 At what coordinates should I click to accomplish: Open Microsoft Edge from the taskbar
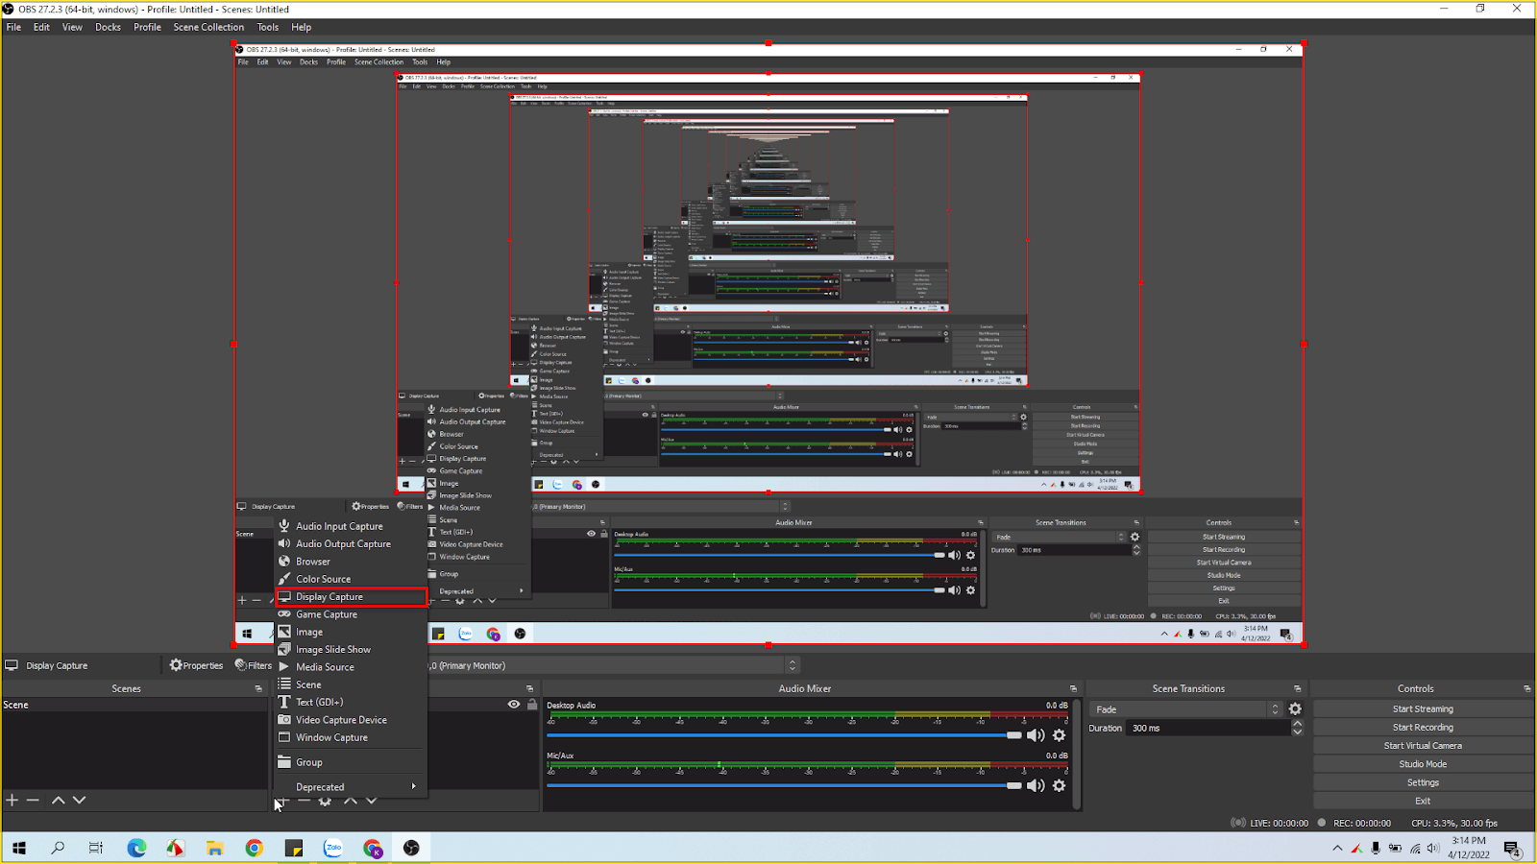(136, 848)
